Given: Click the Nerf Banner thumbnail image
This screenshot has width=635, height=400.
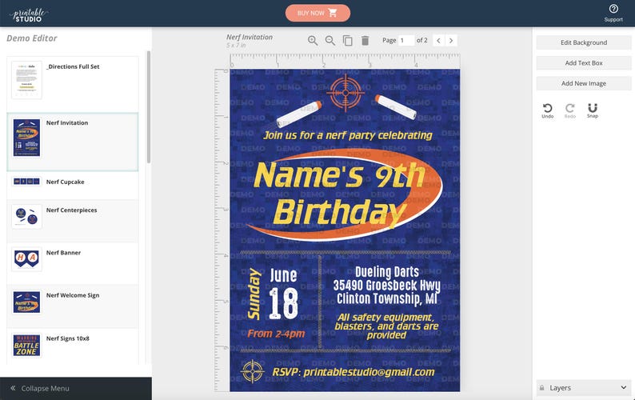Looking at the screenshot, I should [26, 259].
